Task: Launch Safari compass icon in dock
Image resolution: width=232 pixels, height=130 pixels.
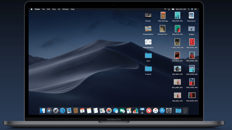Action: [x=62, y=111]
